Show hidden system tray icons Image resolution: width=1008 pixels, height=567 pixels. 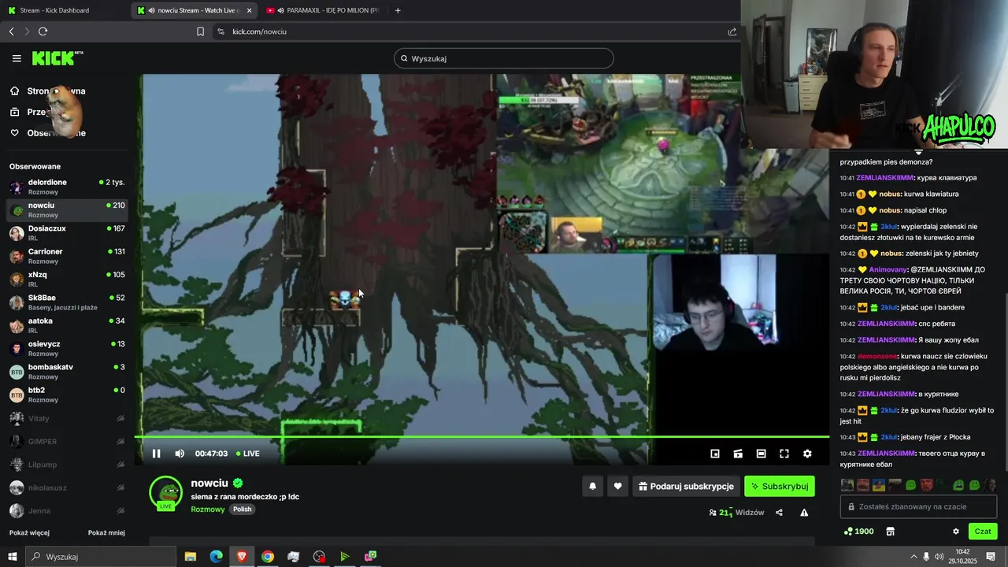tap(913, 557)
